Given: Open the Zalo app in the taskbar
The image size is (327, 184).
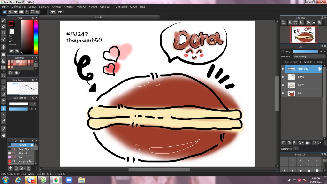Looking at the screenshot, I should [x=31, y=180].
